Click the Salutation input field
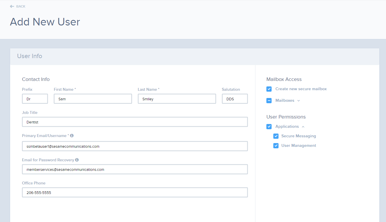Viewport: 386px width, 222px height. click(235, 99)
